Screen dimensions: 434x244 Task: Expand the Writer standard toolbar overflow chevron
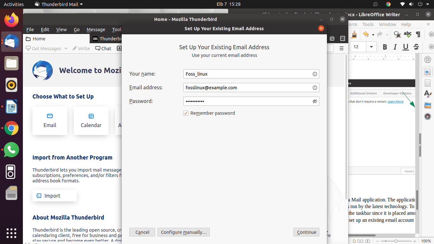pyautogui.click(x=431, y=34)
